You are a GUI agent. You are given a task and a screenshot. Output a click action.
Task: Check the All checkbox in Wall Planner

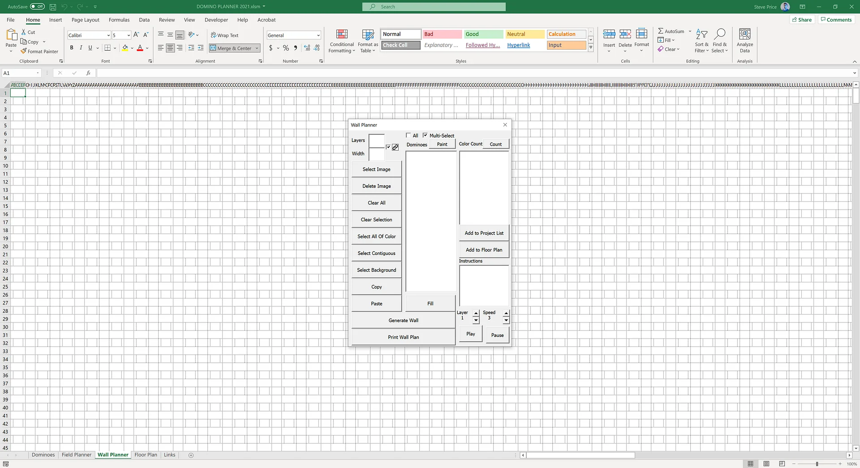pos(408,135)
